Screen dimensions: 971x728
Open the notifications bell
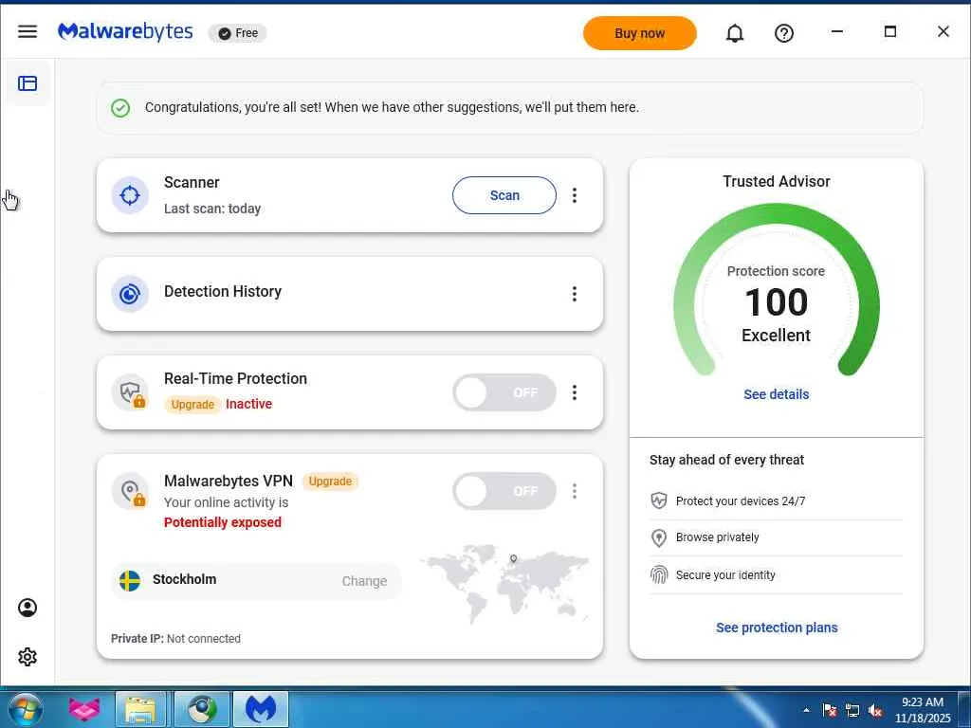click(x=735, y=33)
